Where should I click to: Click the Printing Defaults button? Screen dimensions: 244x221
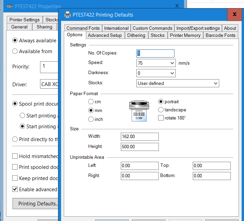pyautogui.click(x=37, y=204)
